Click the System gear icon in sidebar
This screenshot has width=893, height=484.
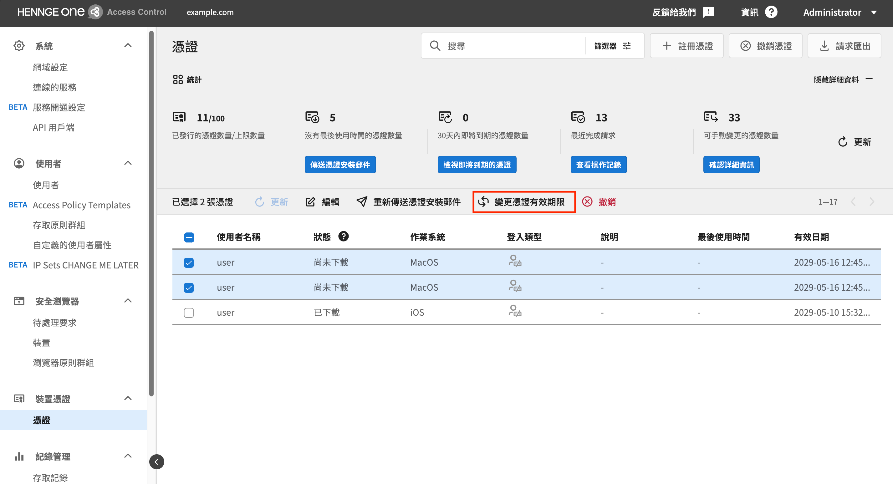tap(19, 46)
